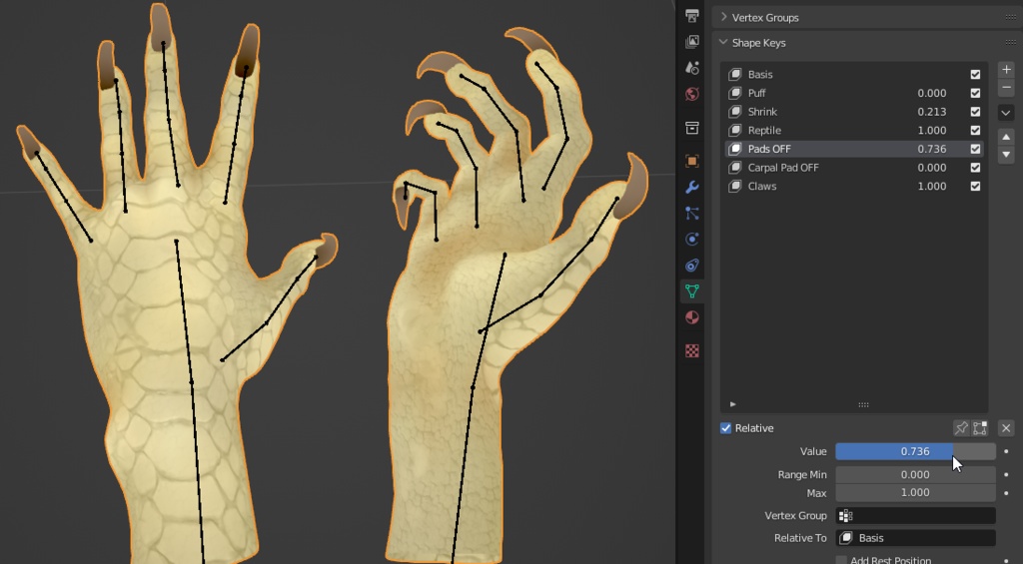
Task: Select the Claws shape key row
Action: (x=855, y=186)
